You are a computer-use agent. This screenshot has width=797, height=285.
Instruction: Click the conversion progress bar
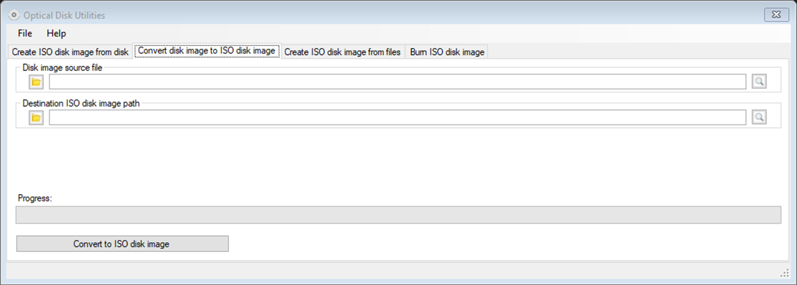[398, 215]
